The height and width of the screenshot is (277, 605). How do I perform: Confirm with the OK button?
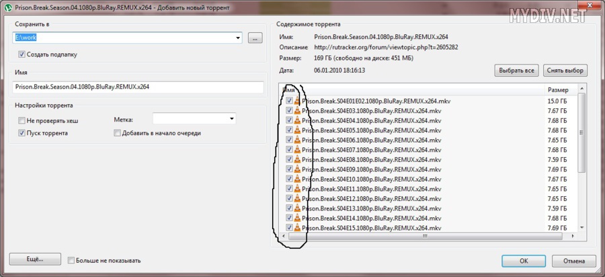tap(524, 261)
